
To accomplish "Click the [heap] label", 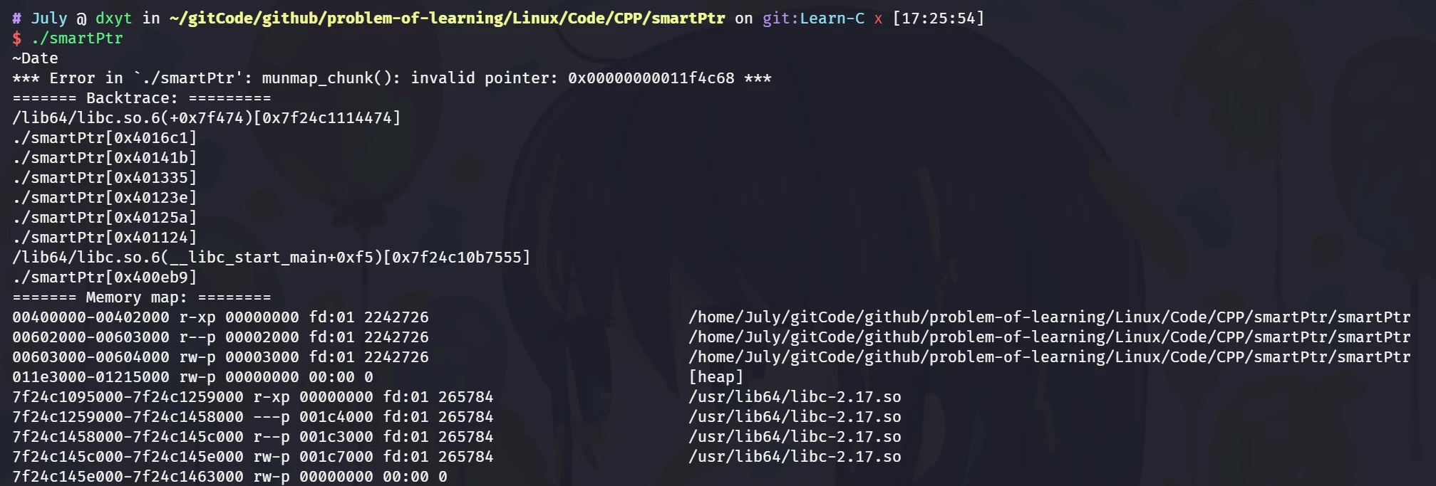I will click(716, 377).
